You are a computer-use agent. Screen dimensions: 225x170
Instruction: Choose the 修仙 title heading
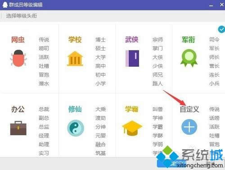click(75, 109)
